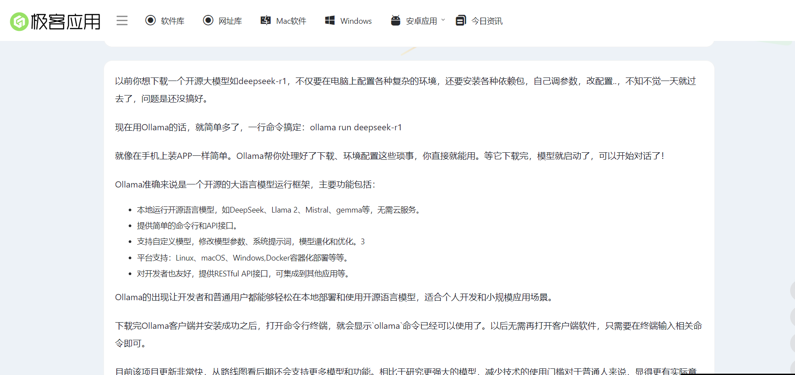Click list item '平台支持：Linux、macOS'
This screenshot has height=375, width=795.
[x=243, y=258]
